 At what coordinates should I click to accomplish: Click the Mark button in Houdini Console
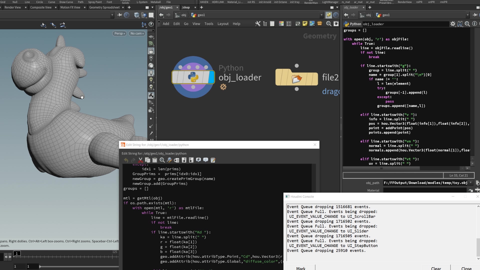coord(301,268)
